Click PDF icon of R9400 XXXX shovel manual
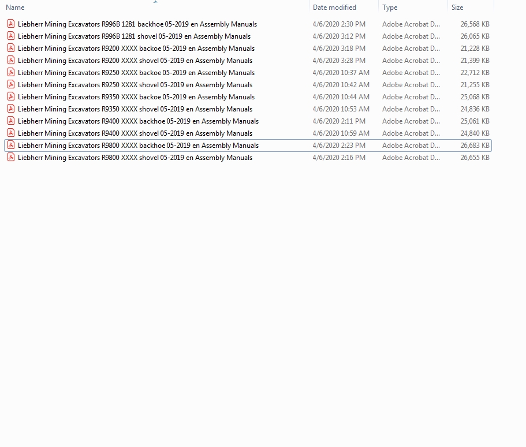 tap(11, 133)
